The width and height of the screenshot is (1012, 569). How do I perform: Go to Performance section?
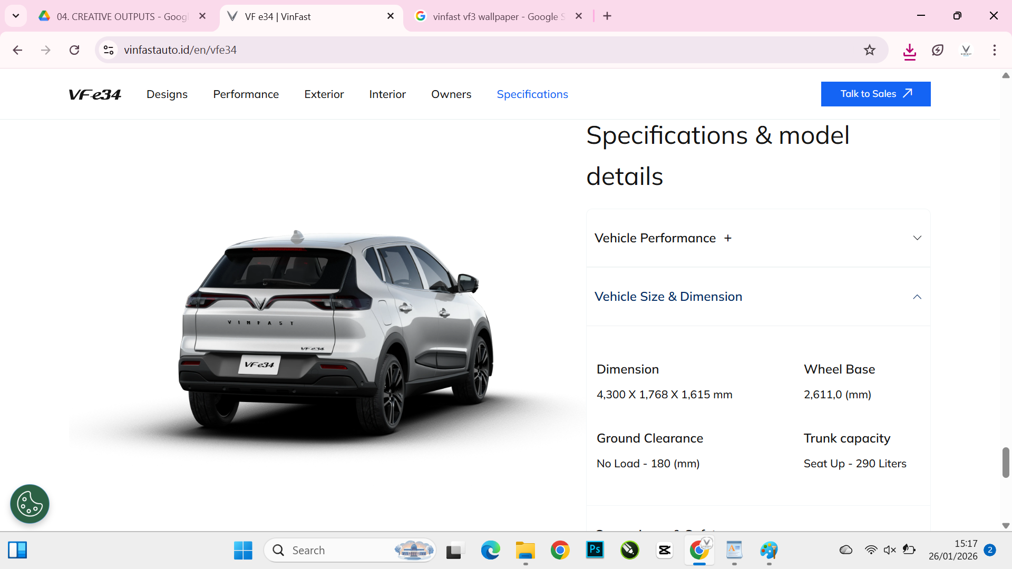click(x=246, y=94)
